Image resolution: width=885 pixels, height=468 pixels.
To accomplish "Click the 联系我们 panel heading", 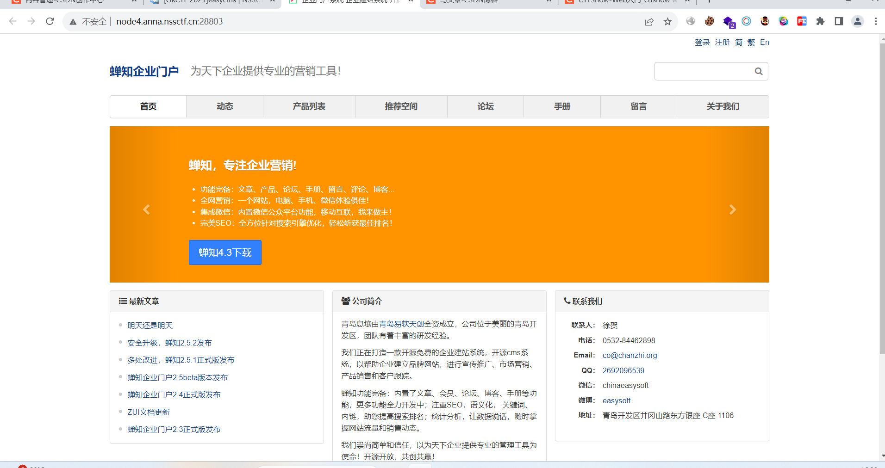I will click(x=583, y=301).
